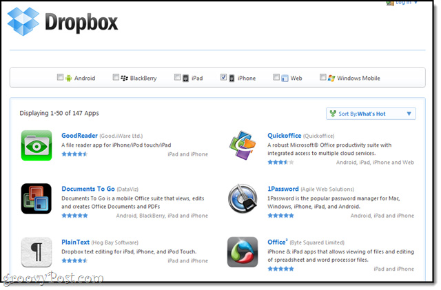Click GoodReader's star rating
This screenshot has height=290, width=441.
pyautogui.click(x=74, y=154)
